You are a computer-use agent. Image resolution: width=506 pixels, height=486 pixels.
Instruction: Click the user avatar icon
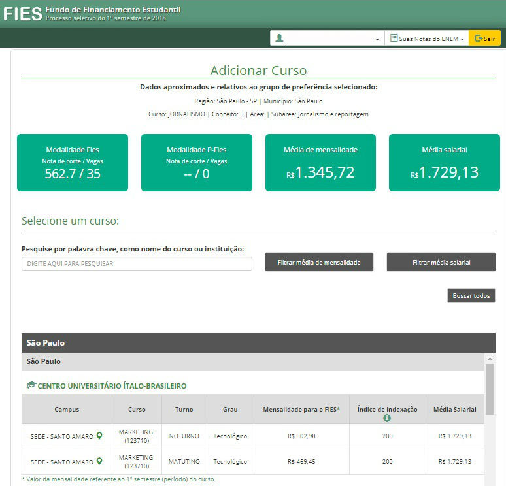279,39
